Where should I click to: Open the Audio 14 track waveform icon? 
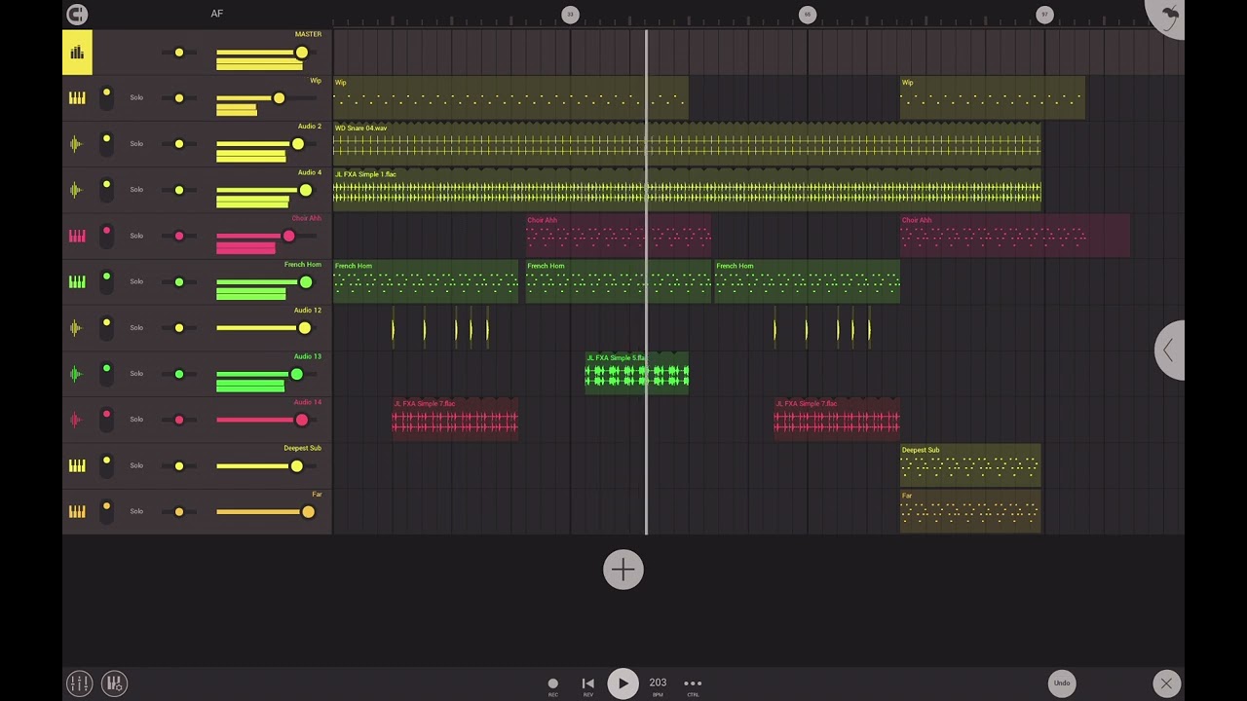[x=77, y=420]
